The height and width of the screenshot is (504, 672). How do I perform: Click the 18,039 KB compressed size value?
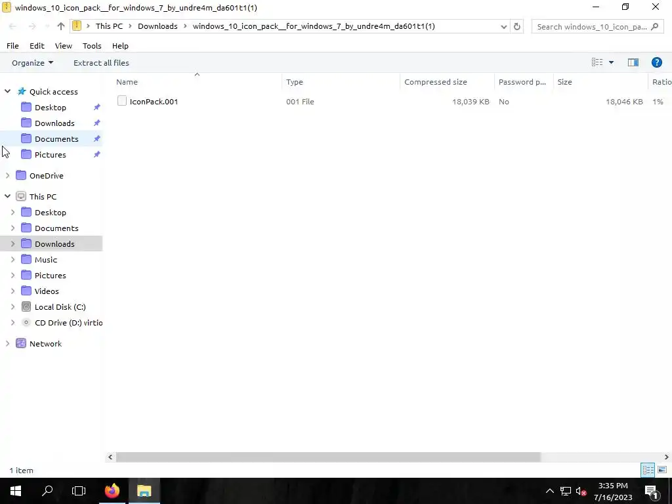471,102
